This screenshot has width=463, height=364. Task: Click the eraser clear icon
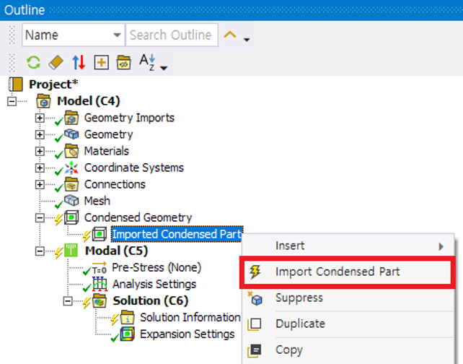[x=56, y=62]
